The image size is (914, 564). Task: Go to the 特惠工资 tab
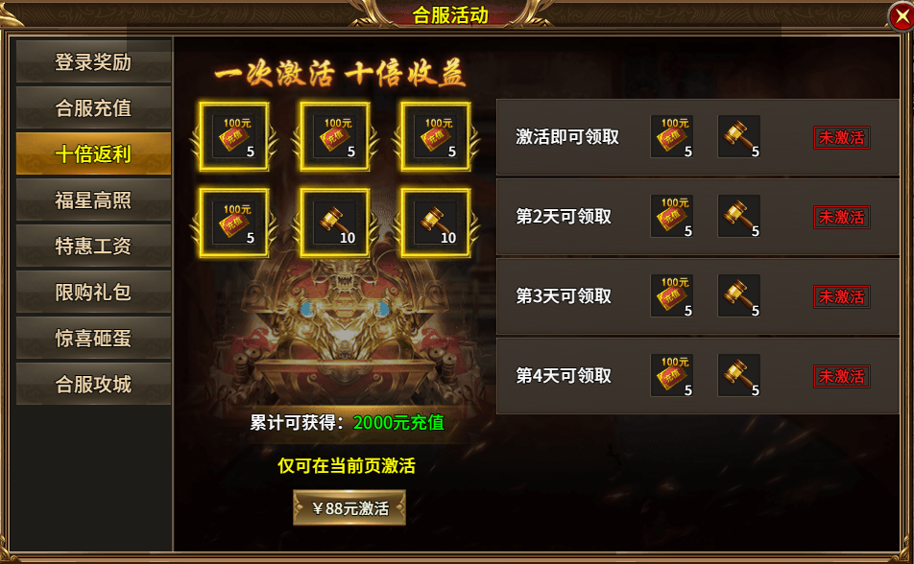93,246
